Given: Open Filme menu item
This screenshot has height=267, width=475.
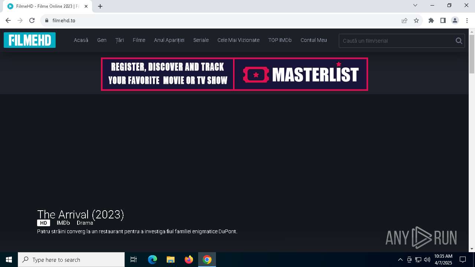Looking at the screenshot, I should 139,40.
